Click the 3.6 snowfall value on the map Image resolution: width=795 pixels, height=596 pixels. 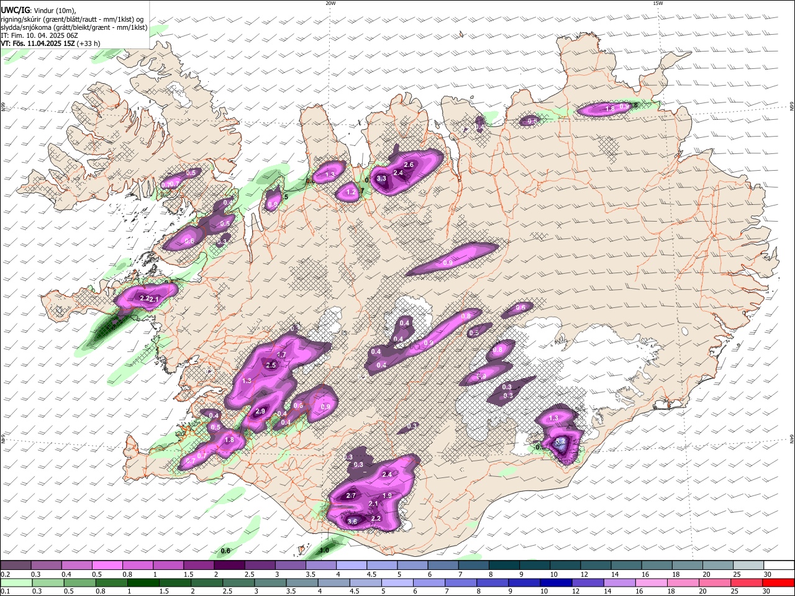point(352,521)
